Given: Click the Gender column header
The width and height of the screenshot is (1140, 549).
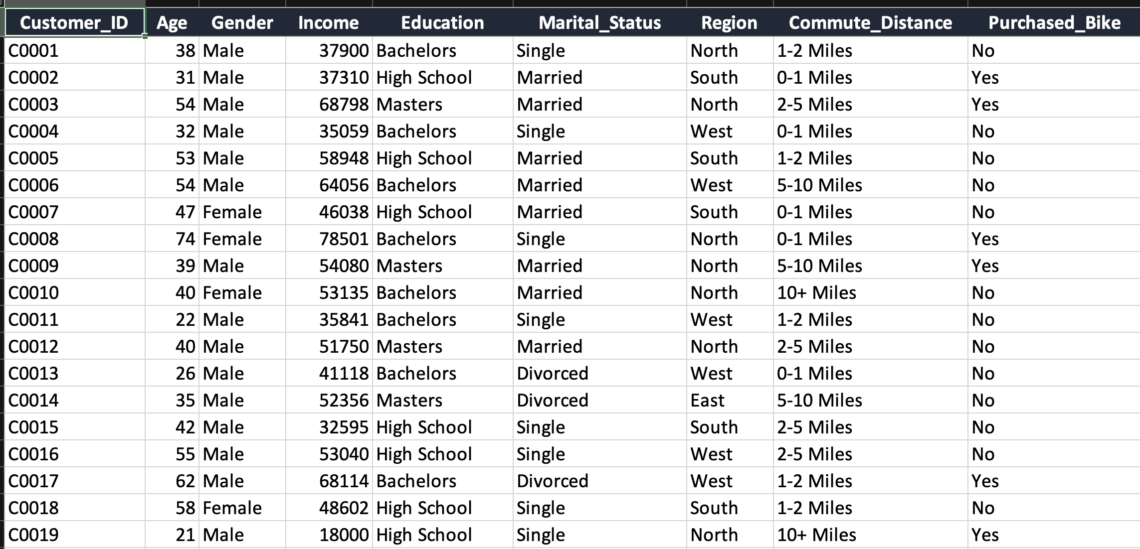Looking at the screenshot, I should (242, 23).
